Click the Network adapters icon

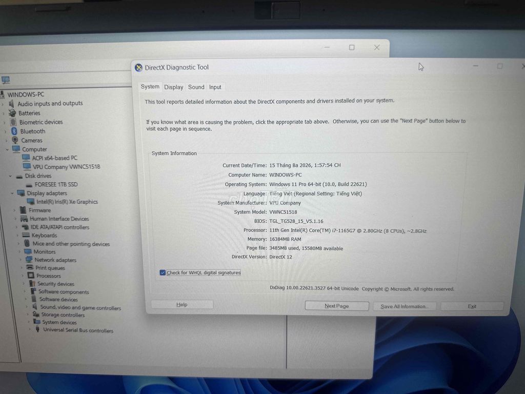[29, 260]
